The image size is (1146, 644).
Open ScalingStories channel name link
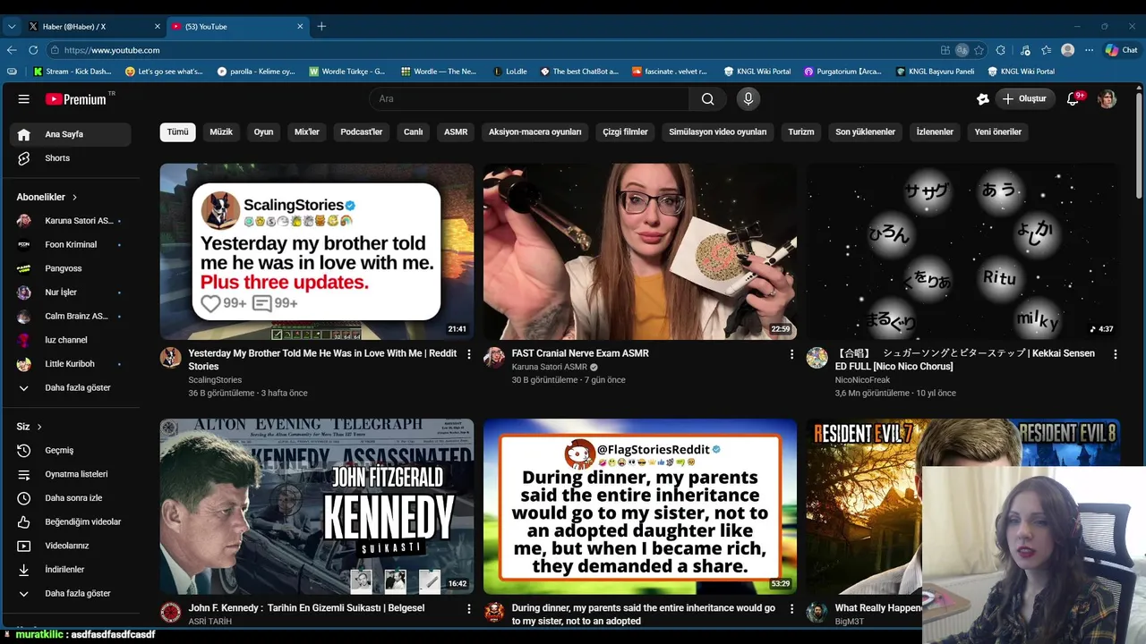click(x=215, y=380)
